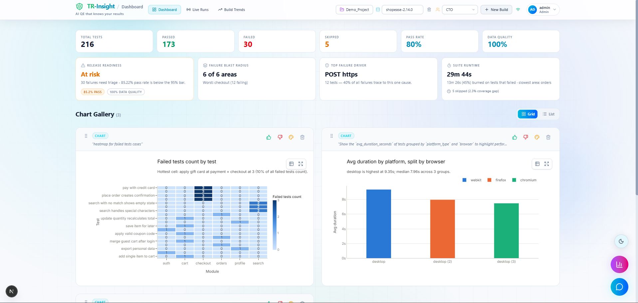Open the shopease-2.14.0 build selector
The width and height of the screenshot is (638, 303).
coord(402,10)
